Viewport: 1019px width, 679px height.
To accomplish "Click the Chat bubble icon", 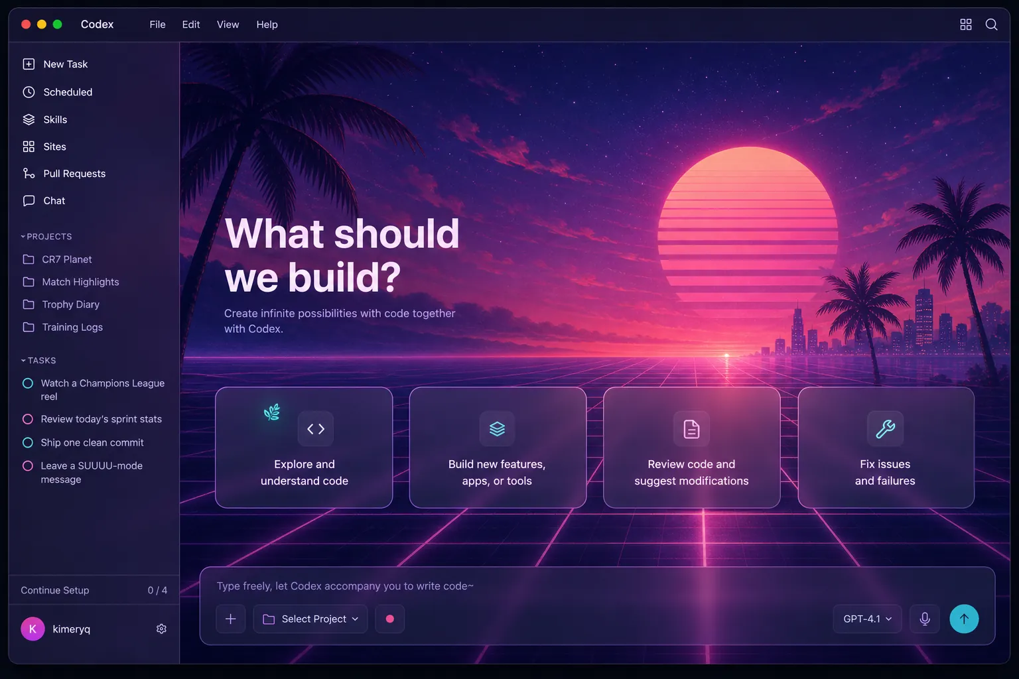I will click(29, 201).
